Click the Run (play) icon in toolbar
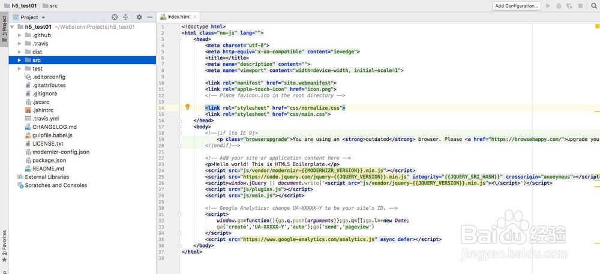Image resolution: width=600 pixels, height=274 pixels. (548, 6)
